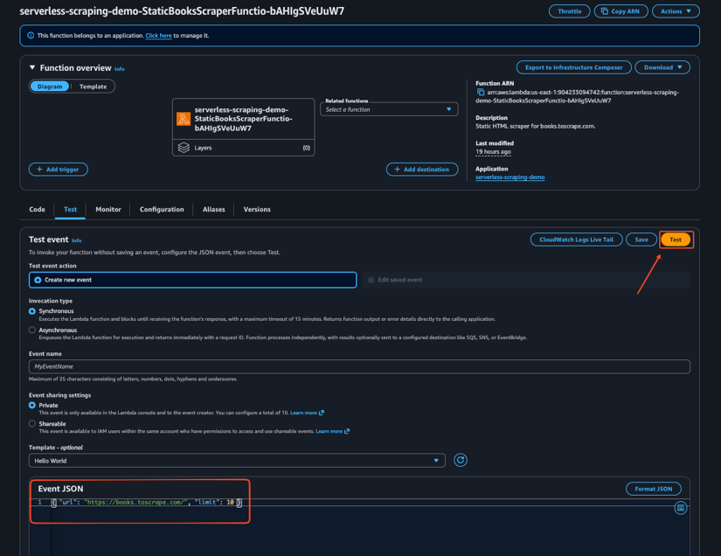Focus the Event name input field
This screenshot has height=556, width=721.
pos(359,366)
